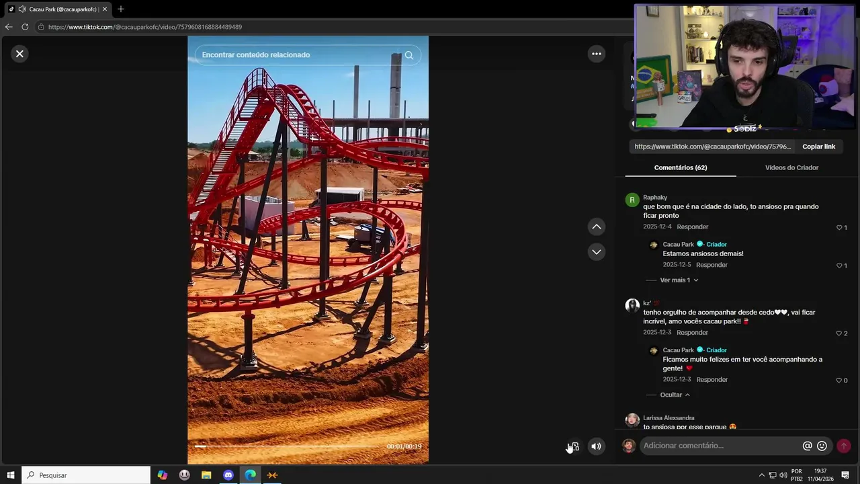Show hidden system tray icons
The width and height of the screenshot is (860, 484).
pos(761,475)
